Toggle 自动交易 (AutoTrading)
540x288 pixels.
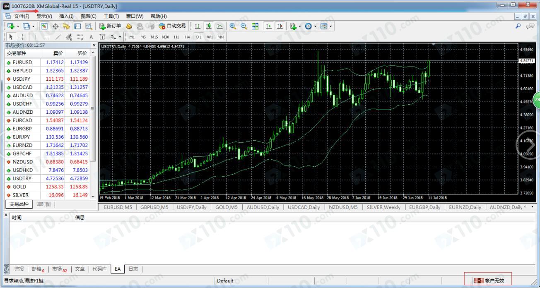click(x=172, y=26)
